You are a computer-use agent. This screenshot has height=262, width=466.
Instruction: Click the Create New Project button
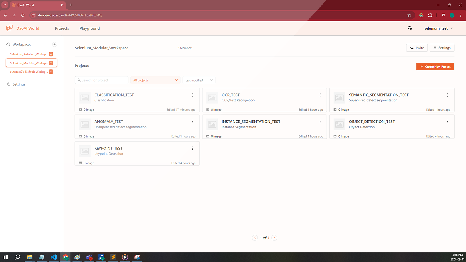tap(435, 66)
